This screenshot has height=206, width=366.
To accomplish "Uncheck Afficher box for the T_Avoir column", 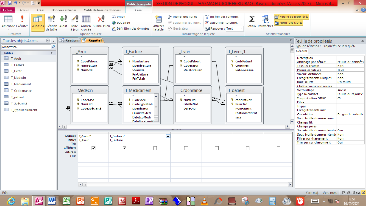I will (x=93, y=148).
